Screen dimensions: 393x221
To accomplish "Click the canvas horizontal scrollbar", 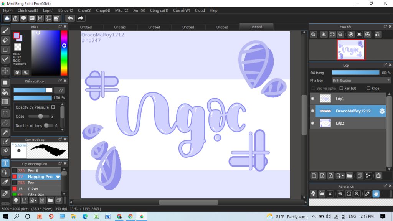I will (188, 202).
